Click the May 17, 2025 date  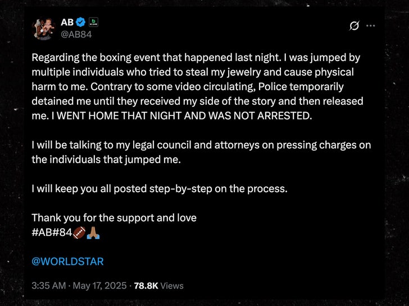[x=101, y=286]
